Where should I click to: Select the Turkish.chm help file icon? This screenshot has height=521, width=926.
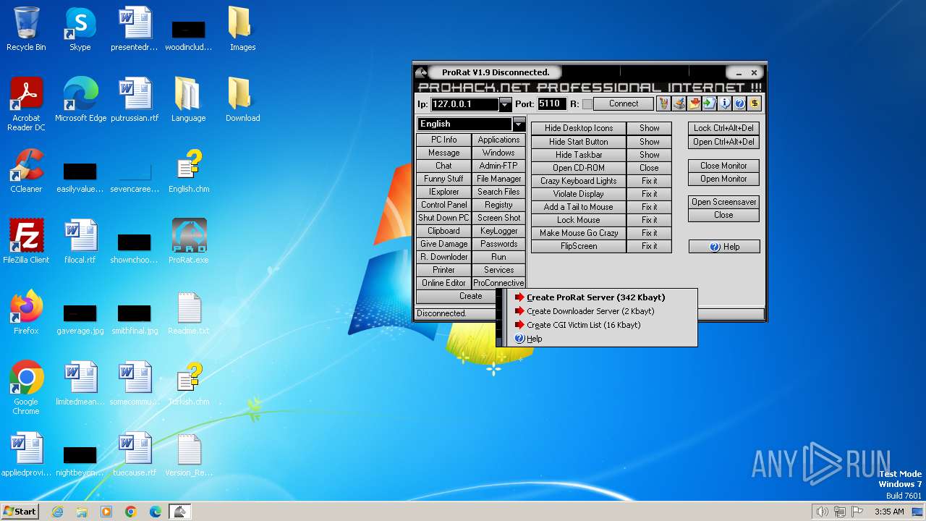[189, 384]
